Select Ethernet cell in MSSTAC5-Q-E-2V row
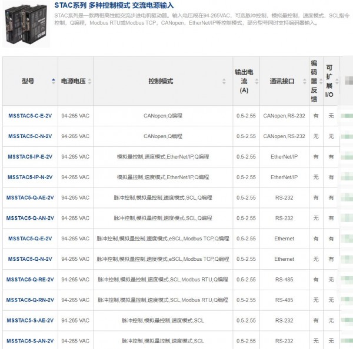Viewport: 353px width, 349px height. pyautogui.click(x=284, y=239)
